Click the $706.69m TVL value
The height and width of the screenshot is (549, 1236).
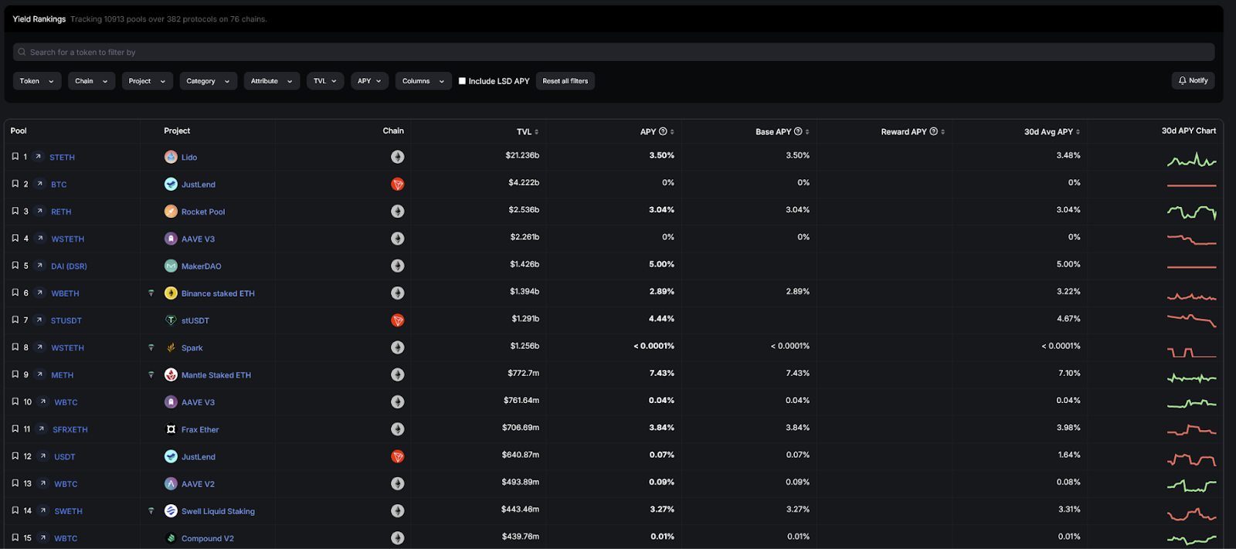pyautogui.click(x=521, y=427)
